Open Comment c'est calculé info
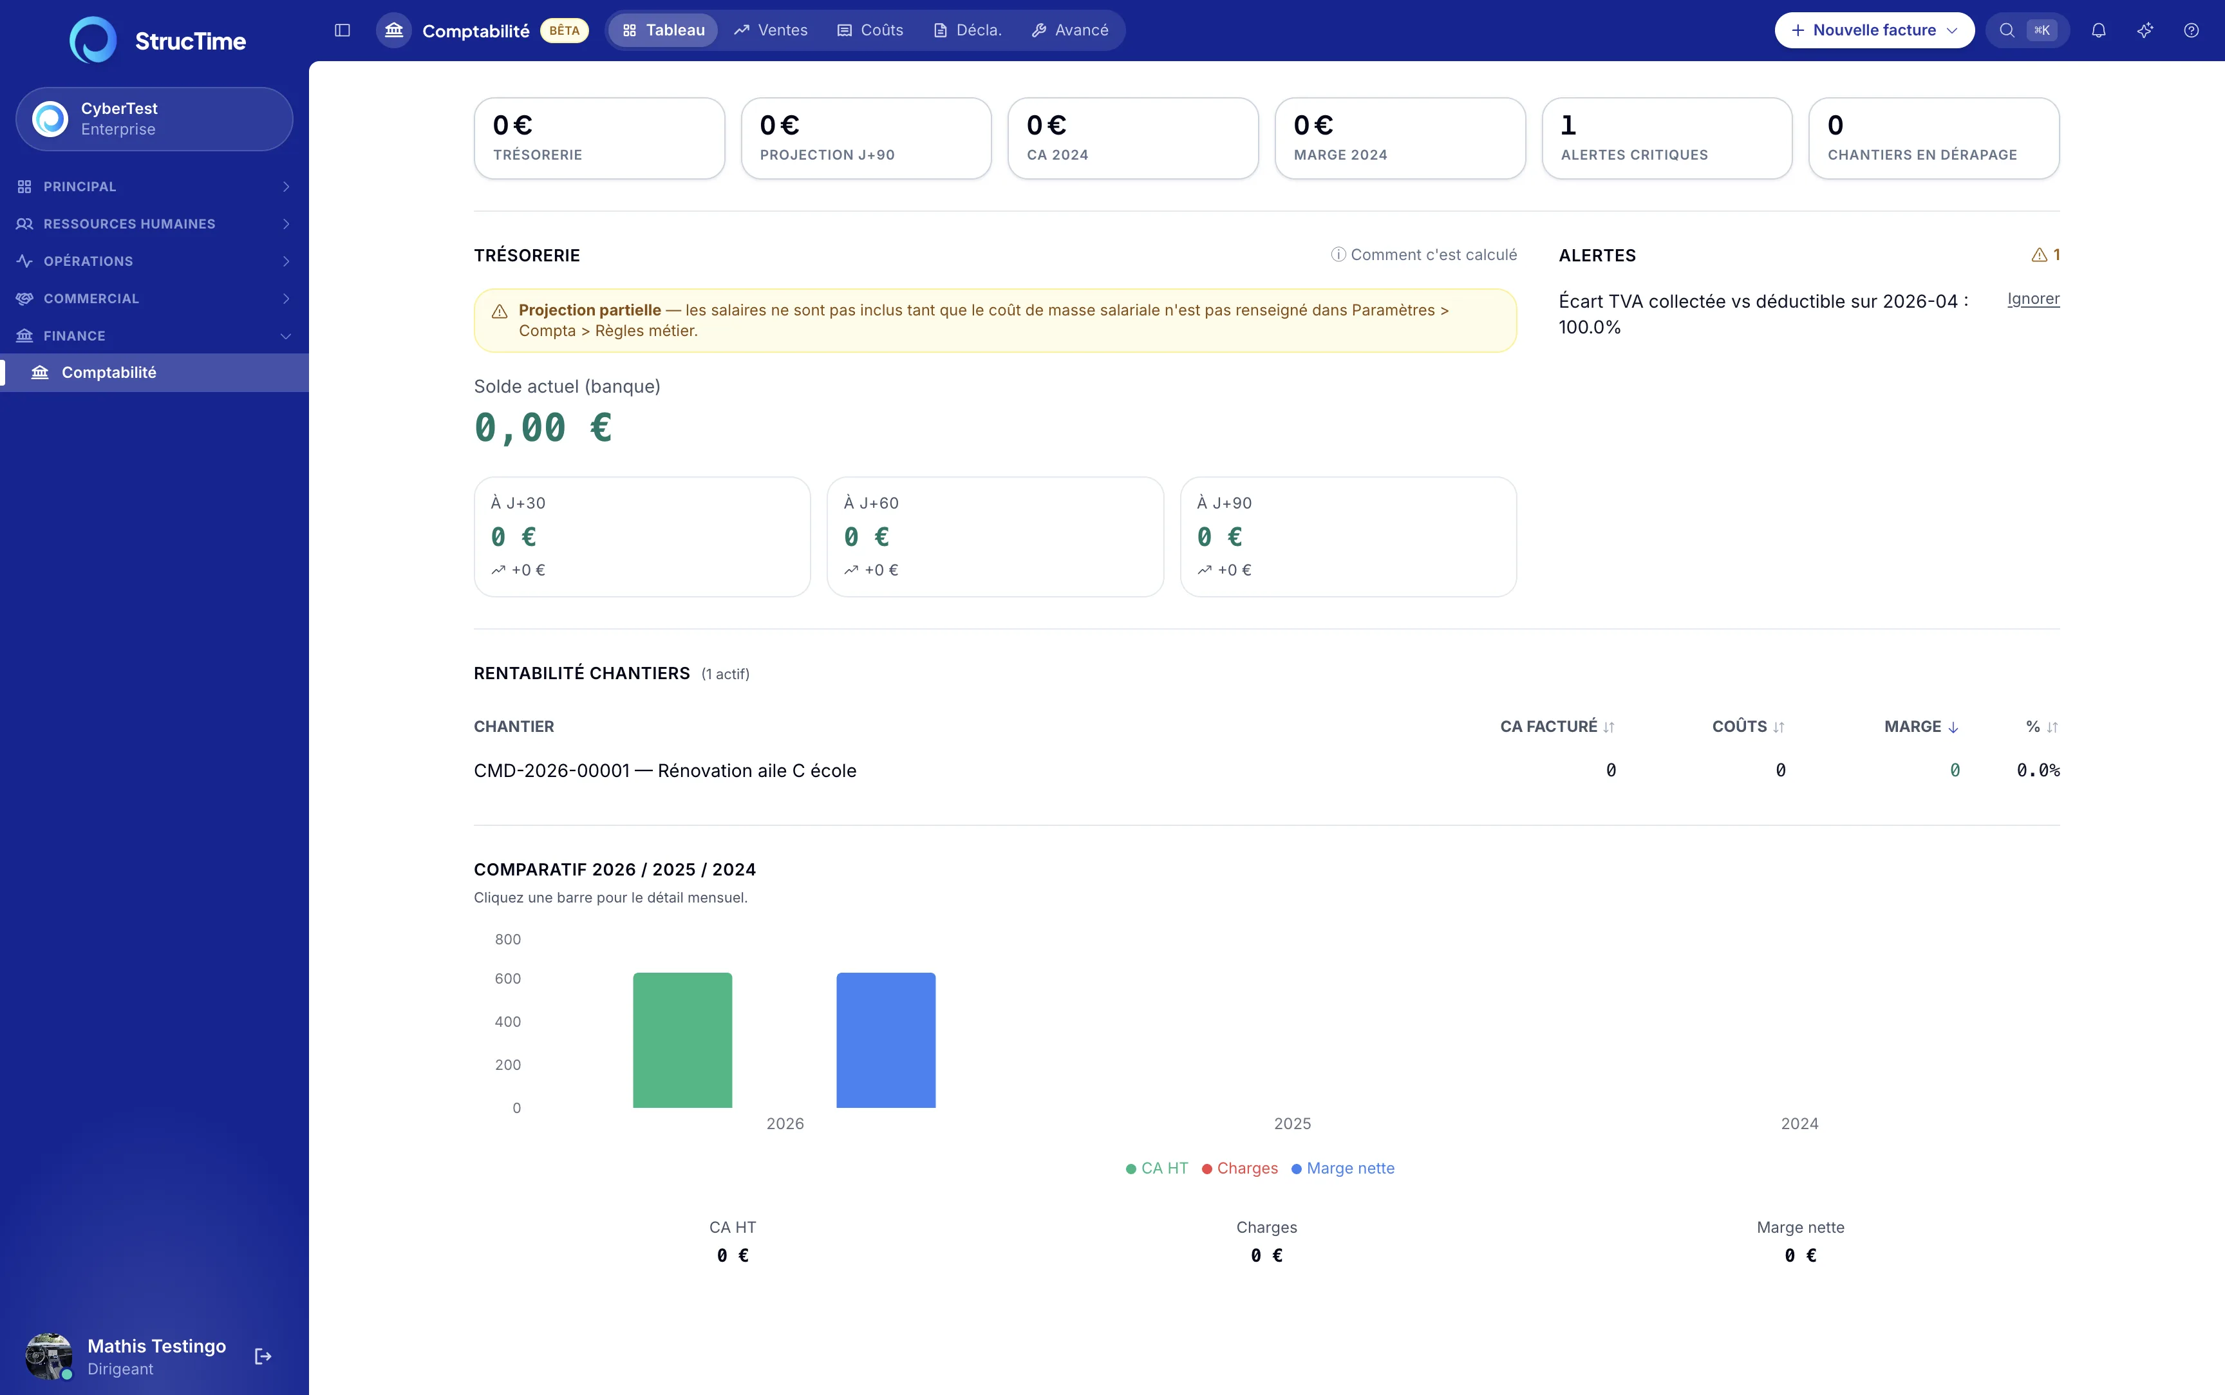The image size is (2225, 1395). (x=1423, y=255)
